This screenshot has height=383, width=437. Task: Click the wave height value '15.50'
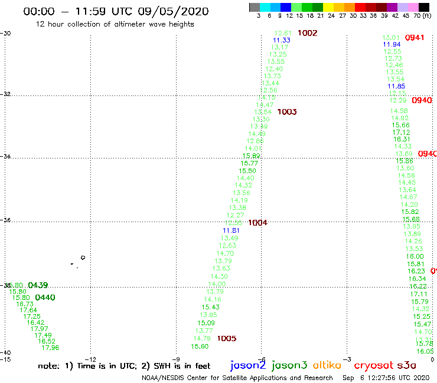247,171
